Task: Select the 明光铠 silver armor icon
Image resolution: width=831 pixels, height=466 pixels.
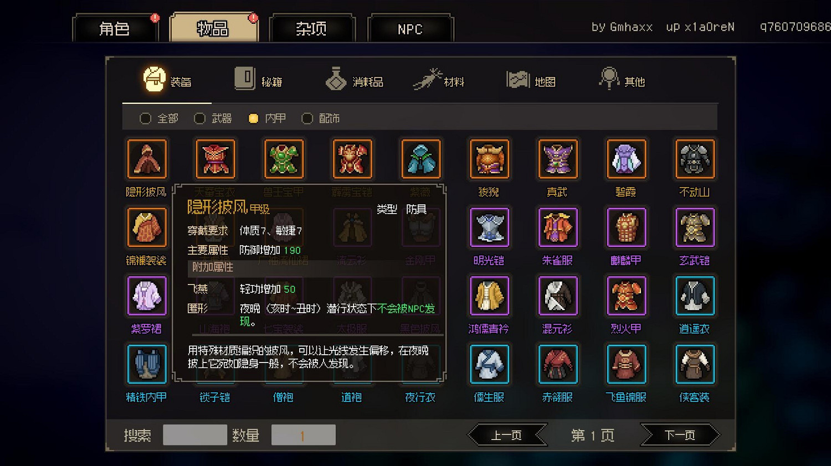Action: click(489, 227)
